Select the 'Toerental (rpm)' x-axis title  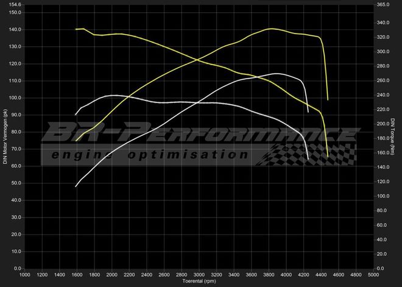(x=199, y=282)
